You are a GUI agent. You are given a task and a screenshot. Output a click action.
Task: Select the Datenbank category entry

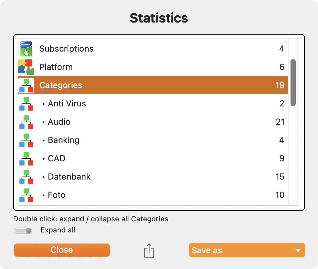click(x=153, y=177)
